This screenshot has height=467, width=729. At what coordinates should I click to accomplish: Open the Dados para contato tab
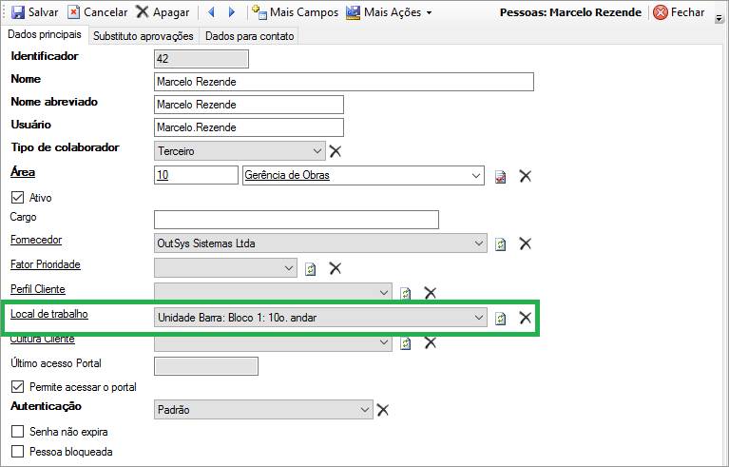point(250,36)
